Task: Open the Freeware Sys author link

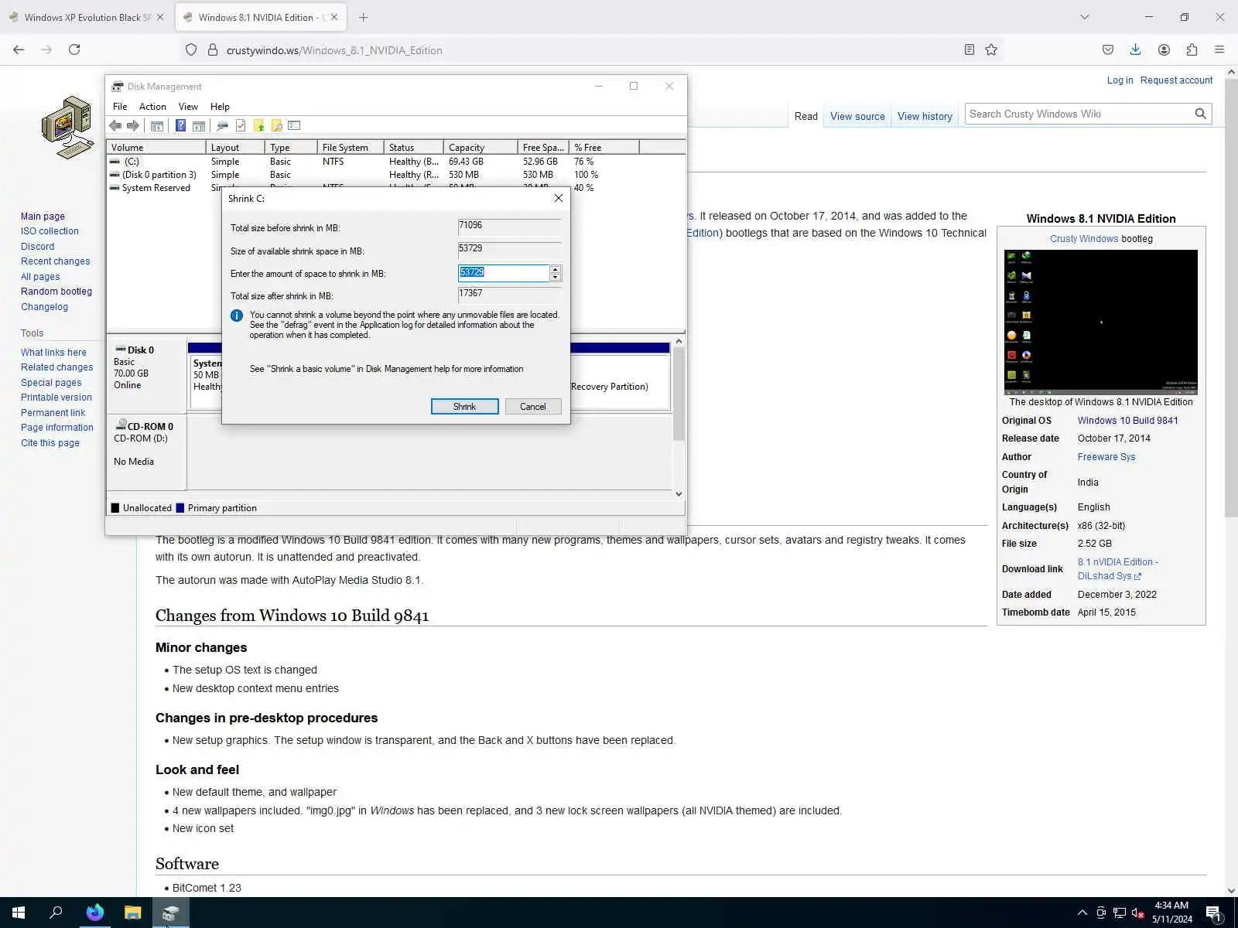Action: click(x=1106, y=457)
